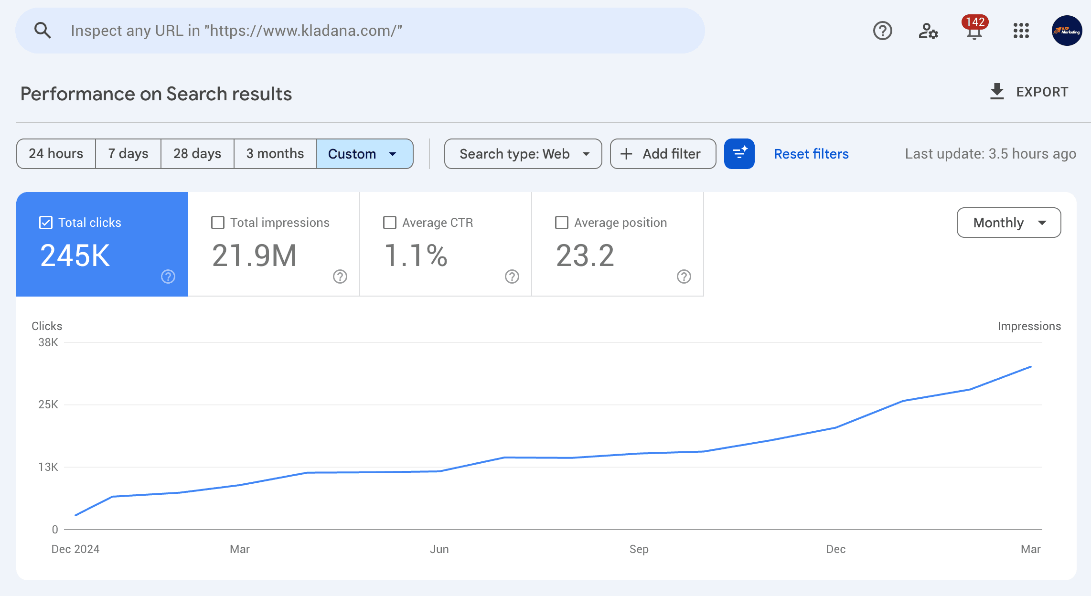Screen dimensions: 1091x596
Task: Switch to the 3 months date tab
Action: pos(275,153)
